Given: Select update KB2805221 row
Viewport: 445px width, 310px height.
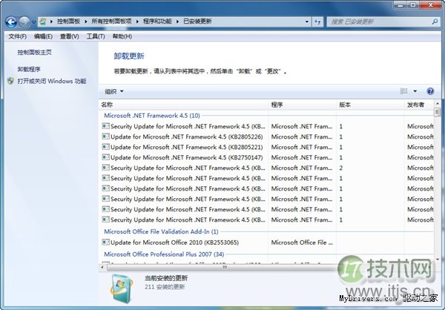Looking at the screenshot, I should [267, 147].
